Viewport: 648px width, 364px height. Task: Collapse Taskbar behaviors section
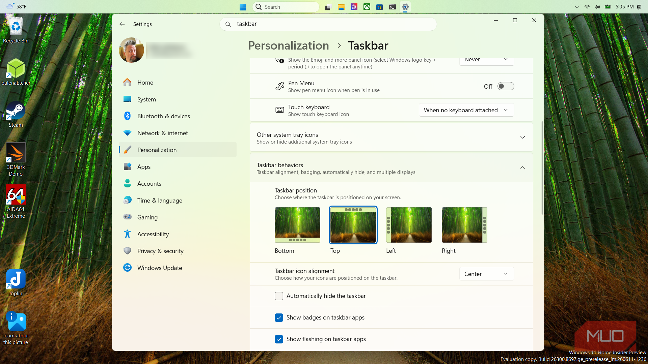point(391,168)
